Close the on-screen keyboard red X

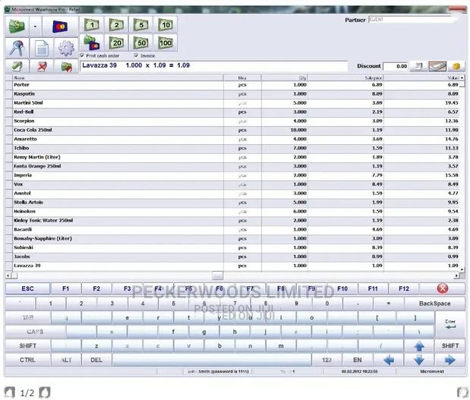pos(443,288)
